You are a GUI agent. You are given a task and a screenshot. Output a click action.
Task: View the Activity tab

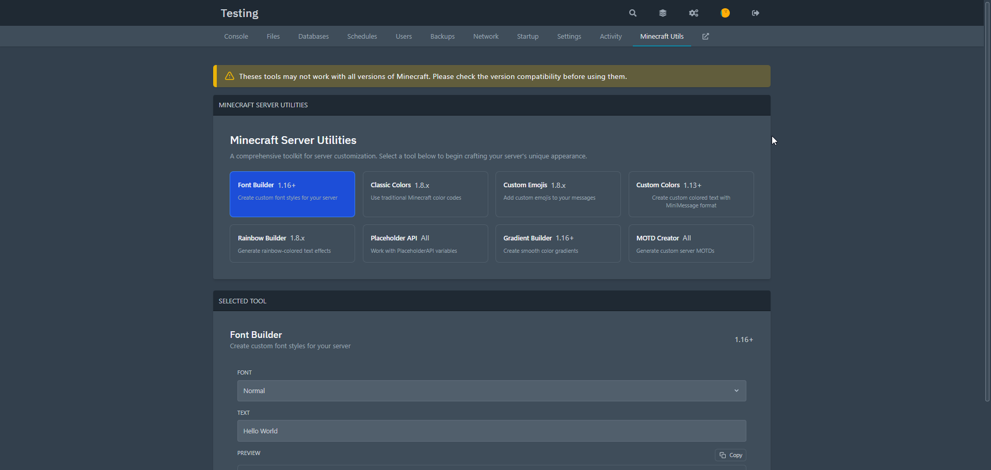click(611, 36)
